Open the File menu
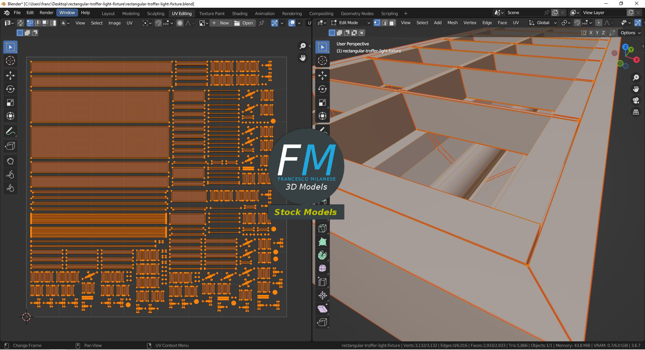Image resolution: width=645 pixels, height=350 pixels. click(17, 13)
